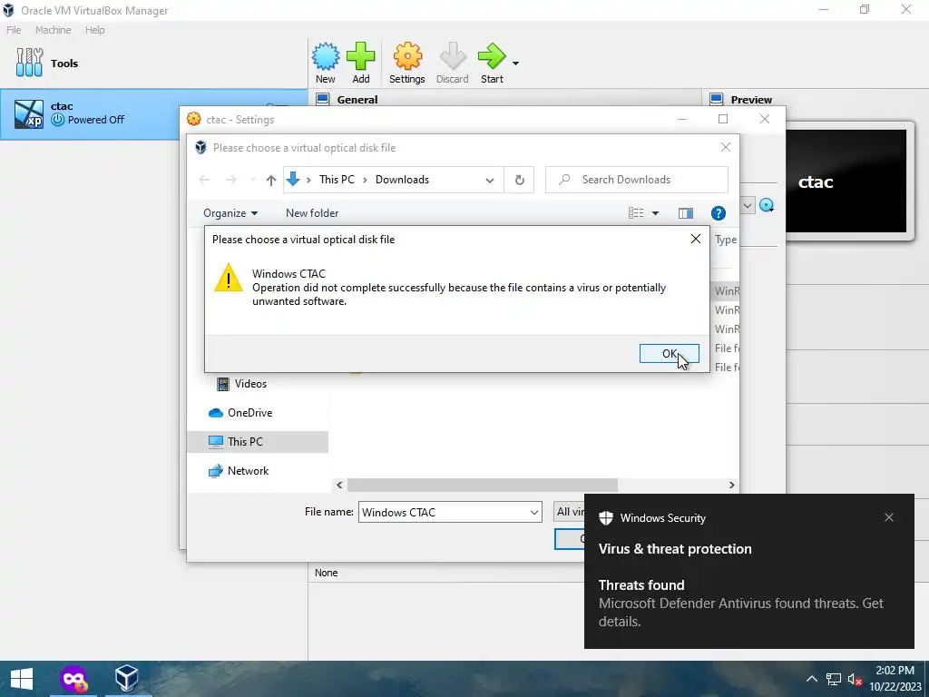Close the optical disk file chooser dialog
This screenshot has height=697, width=929.
pos(725,148)
